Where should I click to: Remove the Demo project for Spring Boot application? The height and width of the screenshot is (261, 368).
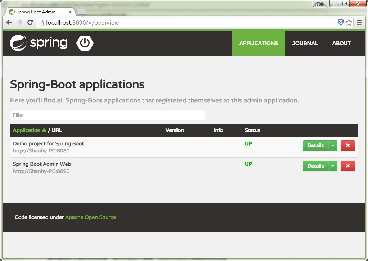tap(348, 146)
